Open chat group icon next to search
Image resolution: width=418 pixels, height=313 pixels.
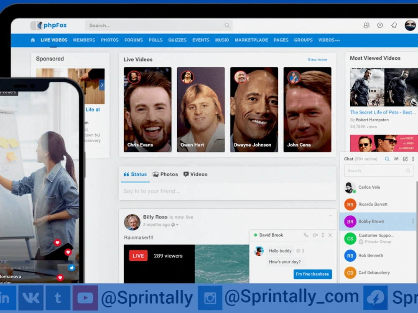point(396,159)
